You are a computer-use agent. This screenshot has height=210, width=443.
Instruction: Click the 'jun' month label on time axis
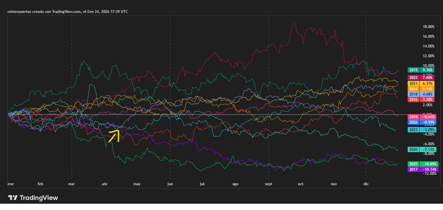170,184
